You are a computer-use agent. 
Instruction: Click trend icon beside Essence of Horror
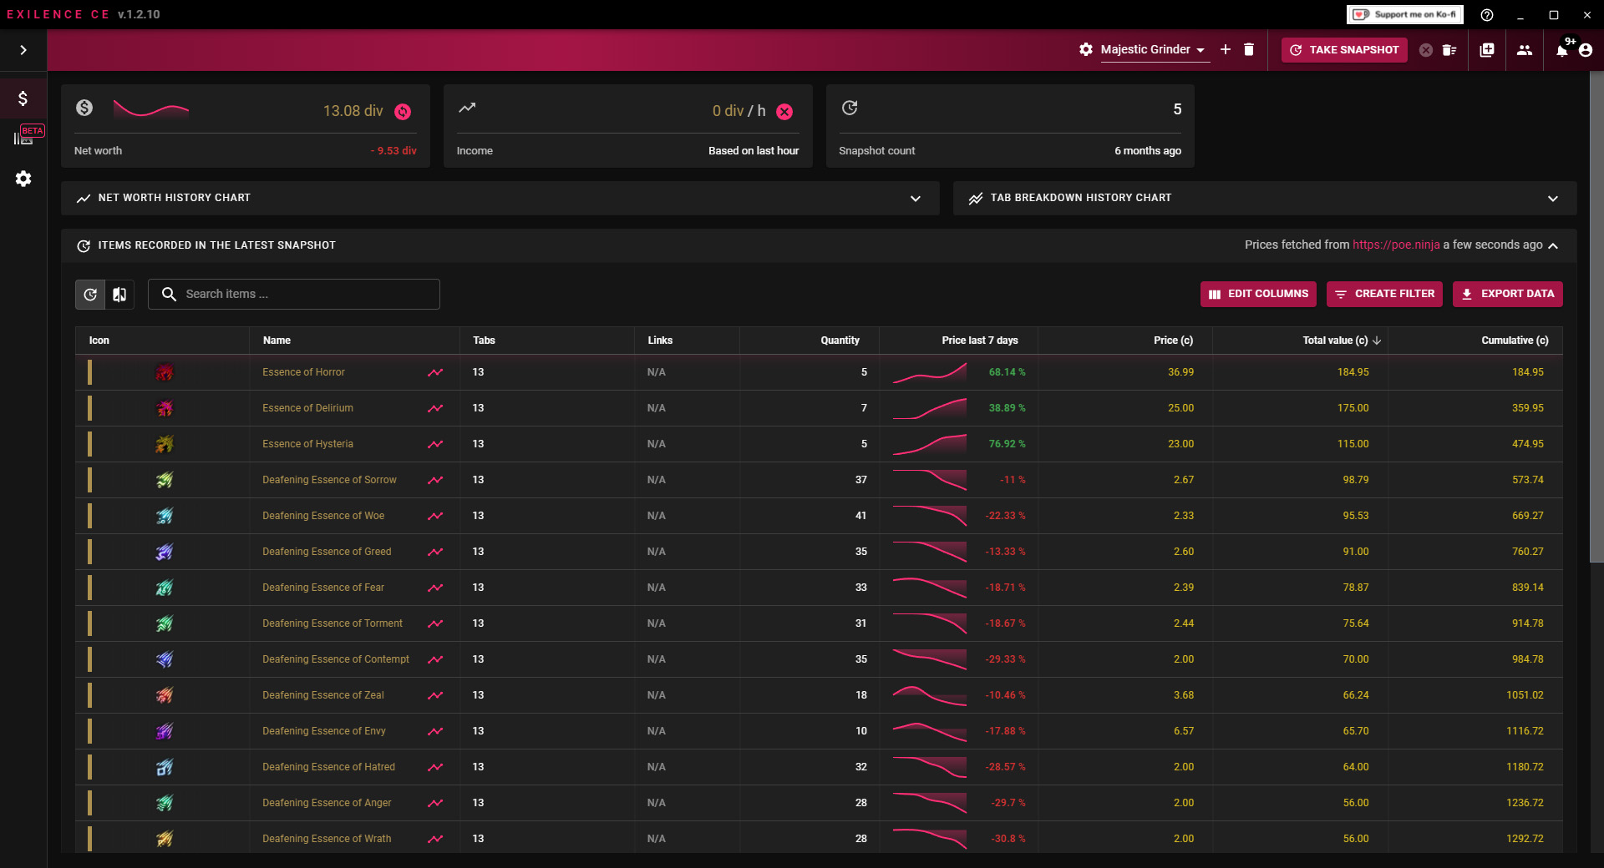[435, 372]
